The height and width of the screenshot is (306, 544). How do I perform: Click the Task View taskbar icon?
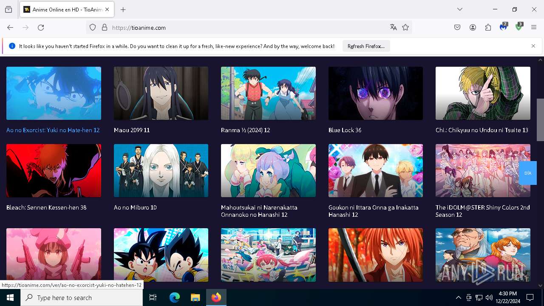pyautogui.click(x=153, y=297)
